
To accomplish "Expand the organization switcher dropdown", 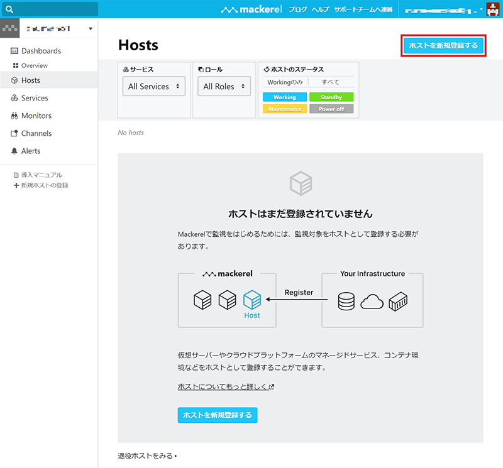I will 91,29.
